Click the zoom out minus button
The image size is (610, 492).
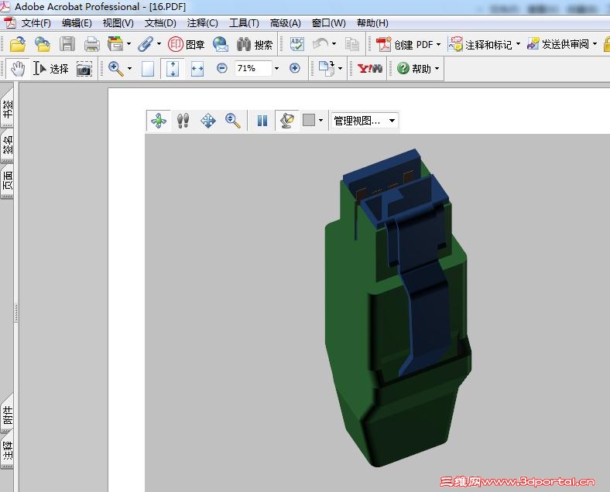[221, 68]
